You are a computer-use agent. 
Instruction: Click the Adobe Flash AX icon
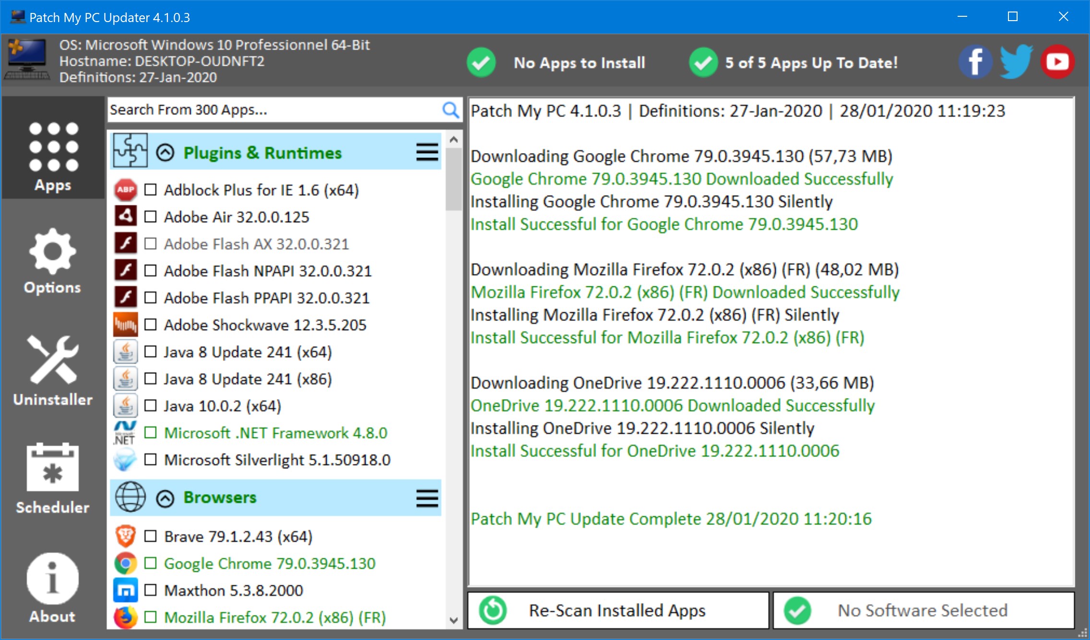pyautogui.click(x=126, y=244)
